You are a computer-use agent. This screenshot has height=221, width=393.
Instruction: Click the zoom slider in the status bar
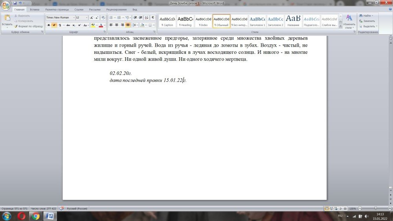click(x=376, y=208)
